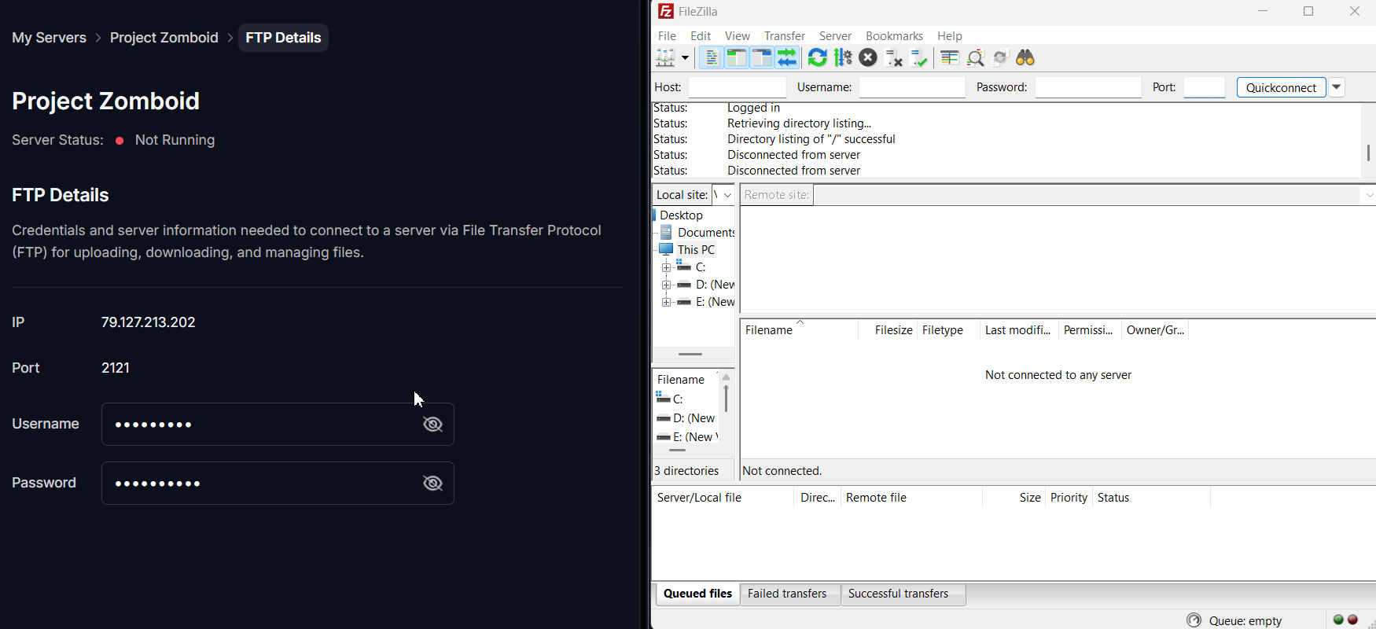This screenshot has width=1376, height=629.
Task: Expand the D: drive tree node
Action: point(666,285)
